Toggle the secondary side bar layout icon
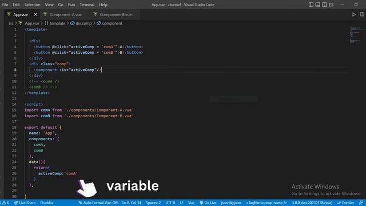366x206 pixels. click(324, 5)
